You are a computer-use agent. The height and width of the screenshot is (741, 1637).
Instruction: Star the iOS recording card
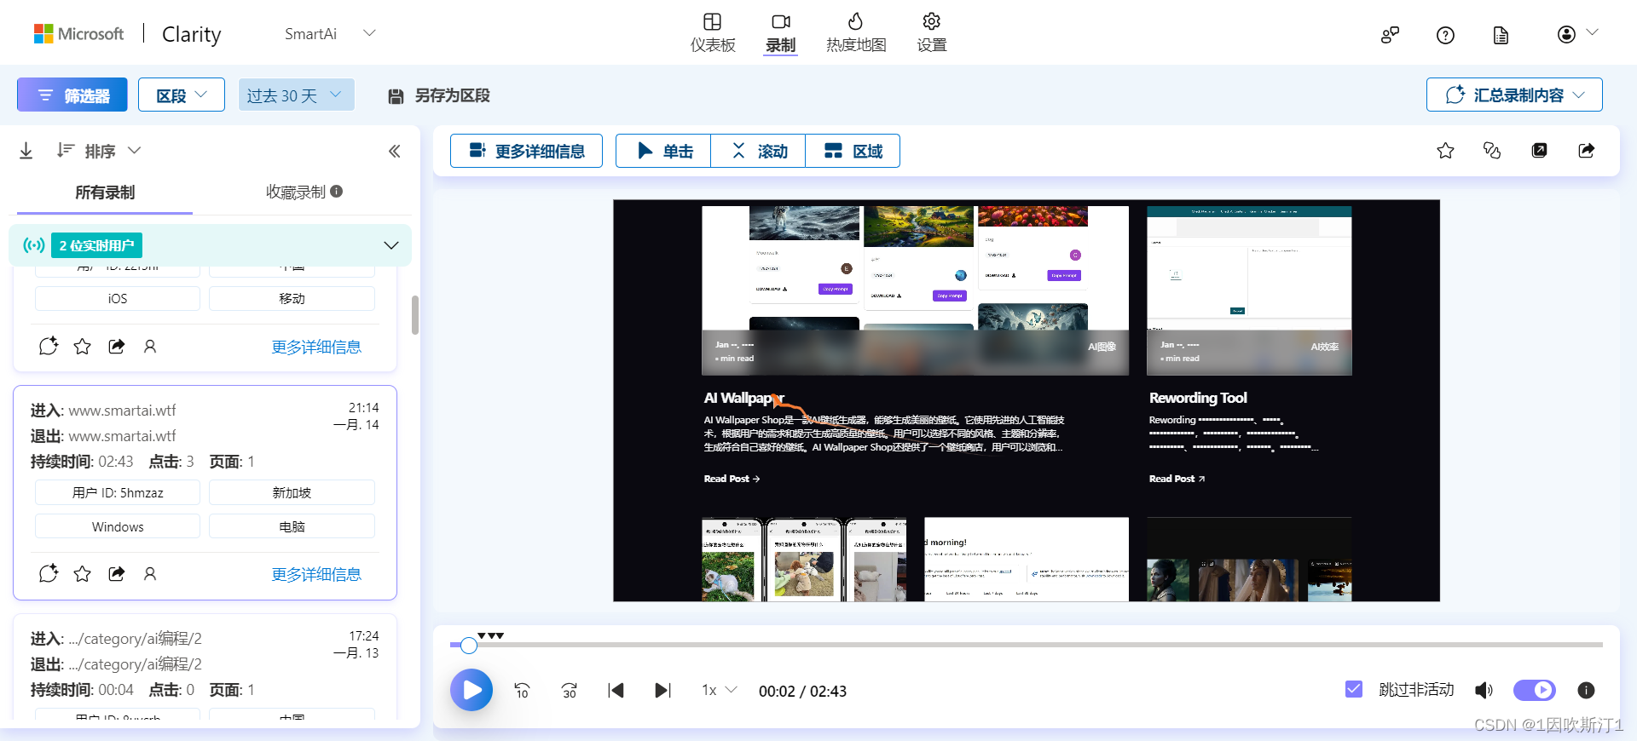coord(82,346)
